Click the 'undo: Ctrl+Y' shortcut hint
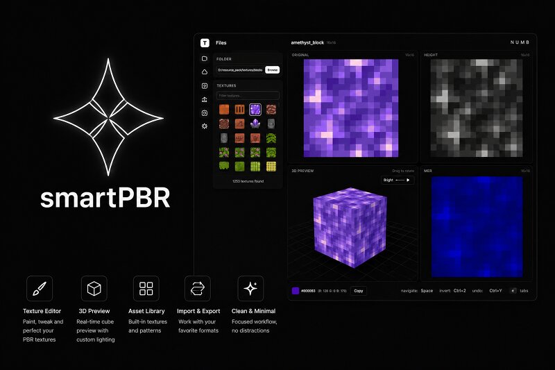 [x=487, y=291]
